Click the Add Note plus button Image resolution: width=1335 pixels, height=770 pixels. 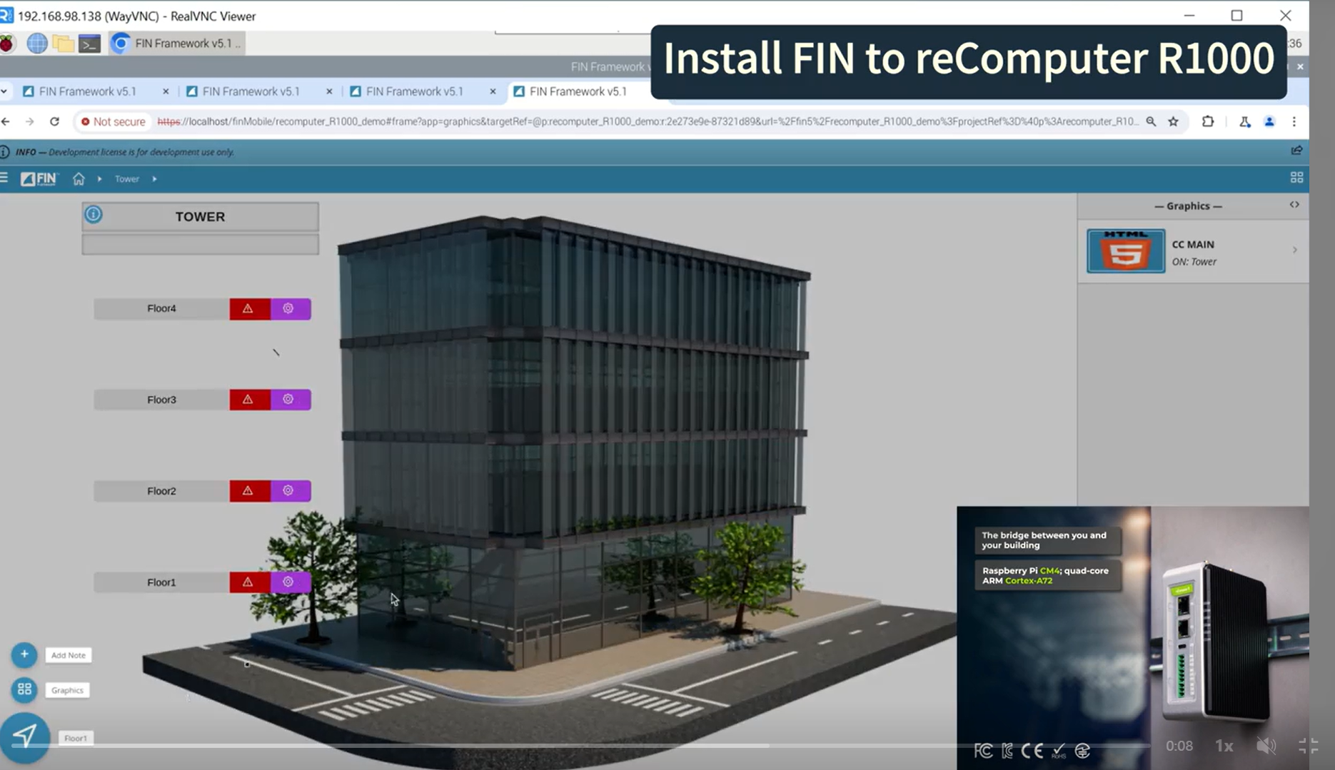[x=24, y=654]
